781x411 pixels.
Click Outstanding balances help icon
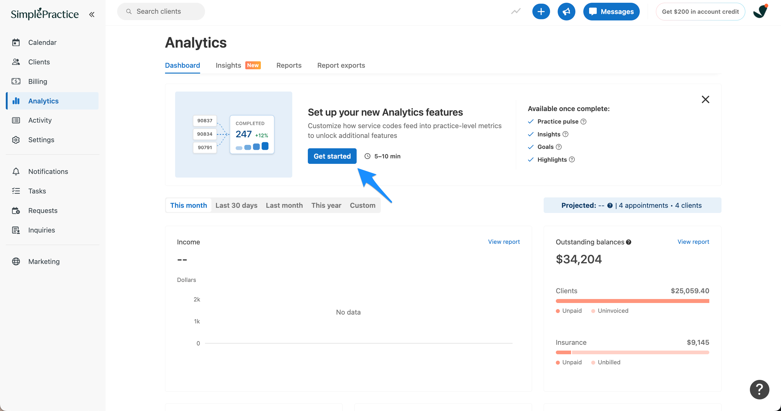[628, 242]
